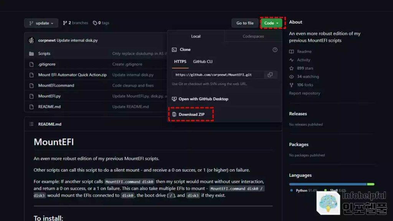Open the corpnewt author link
This screenshot has height=221, width=393.
point(47,40)
